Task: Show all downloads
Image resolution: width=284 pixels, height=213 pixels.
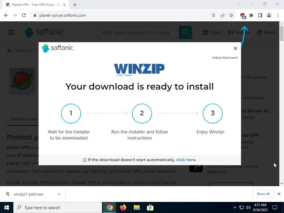Action: [x=263, y=194]
